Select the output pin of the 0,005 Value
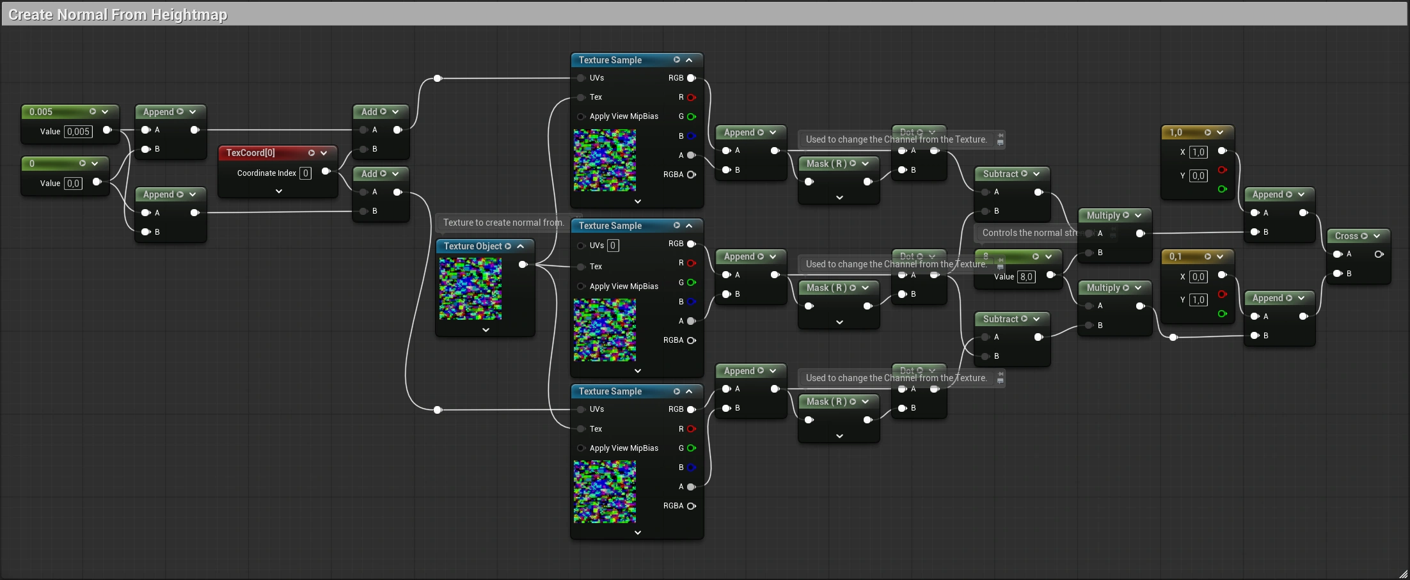1410x580 pixels. (x=107, y=130)
